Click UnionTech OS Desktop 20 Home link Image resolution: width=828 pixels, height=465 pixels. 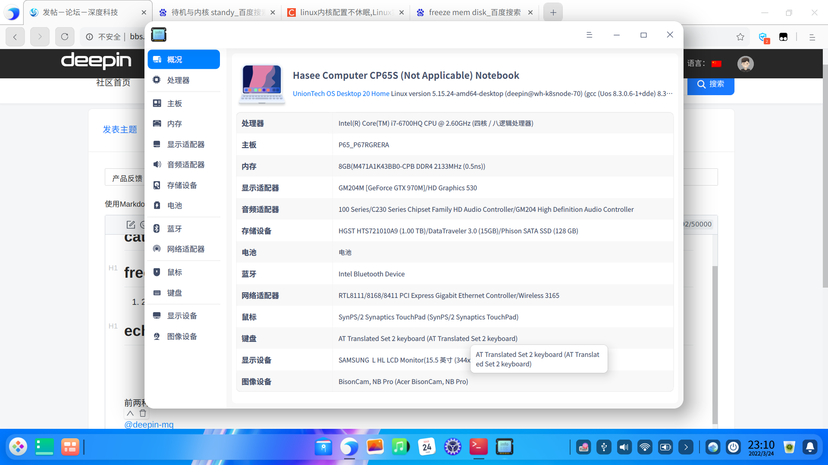[341, 93]
